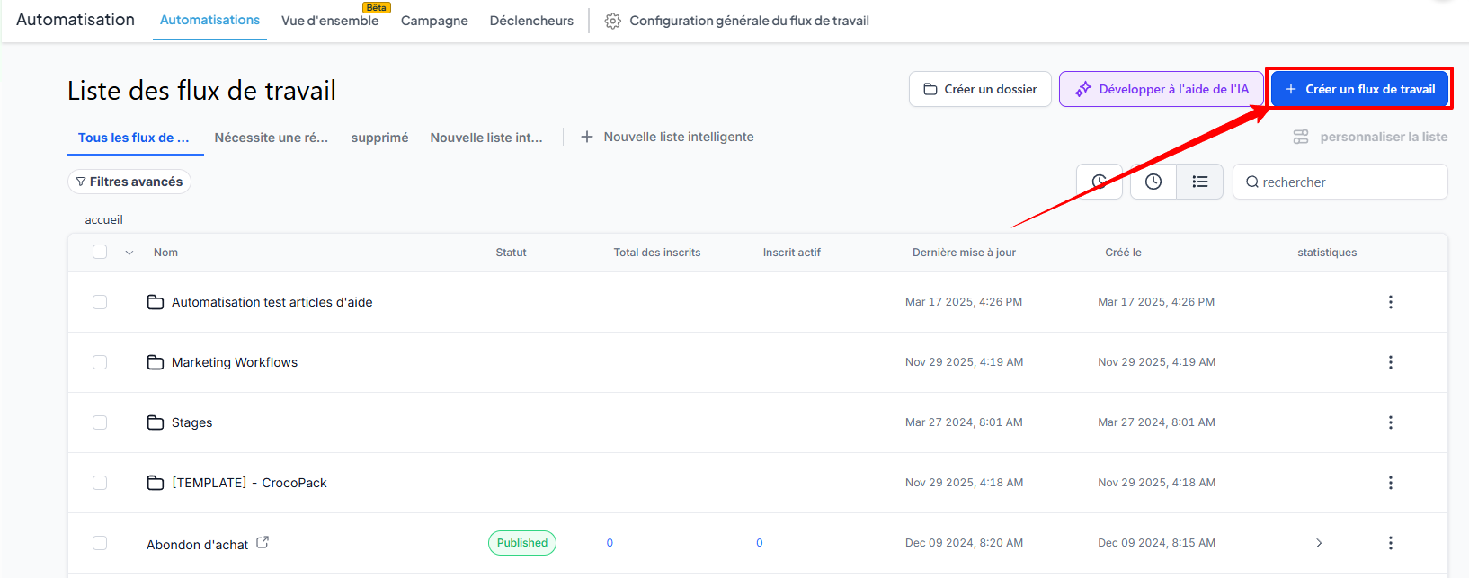Select the checkbox for Abandon d'achat workflow
This screenshot has width=1469, height=578.
(100, 543)
